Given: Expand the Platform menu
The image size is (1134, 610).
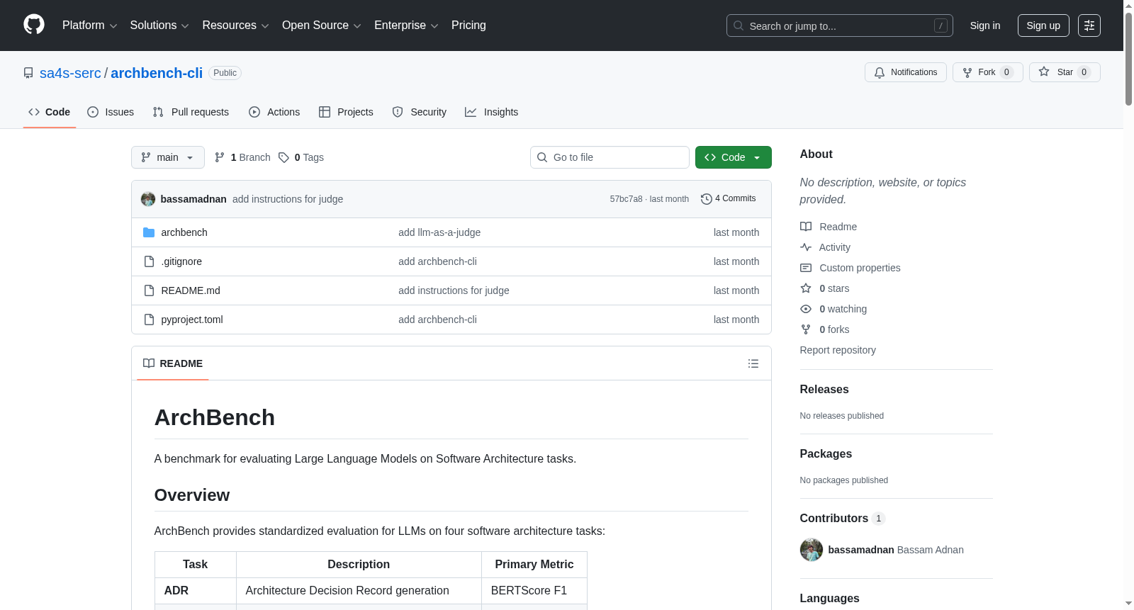Looking at the screenshot, I should [x=90, y=26].
